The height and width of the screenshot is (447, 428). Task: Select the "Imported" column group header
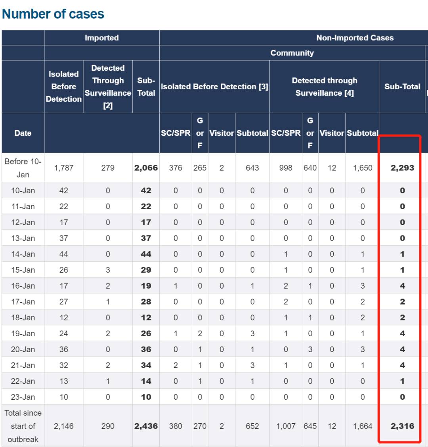coord(101,38)
